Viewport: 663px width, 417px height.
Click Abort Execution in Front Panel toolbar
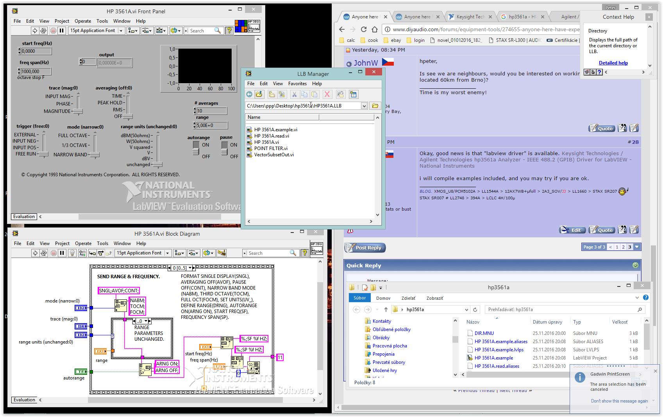pos(54,30)
